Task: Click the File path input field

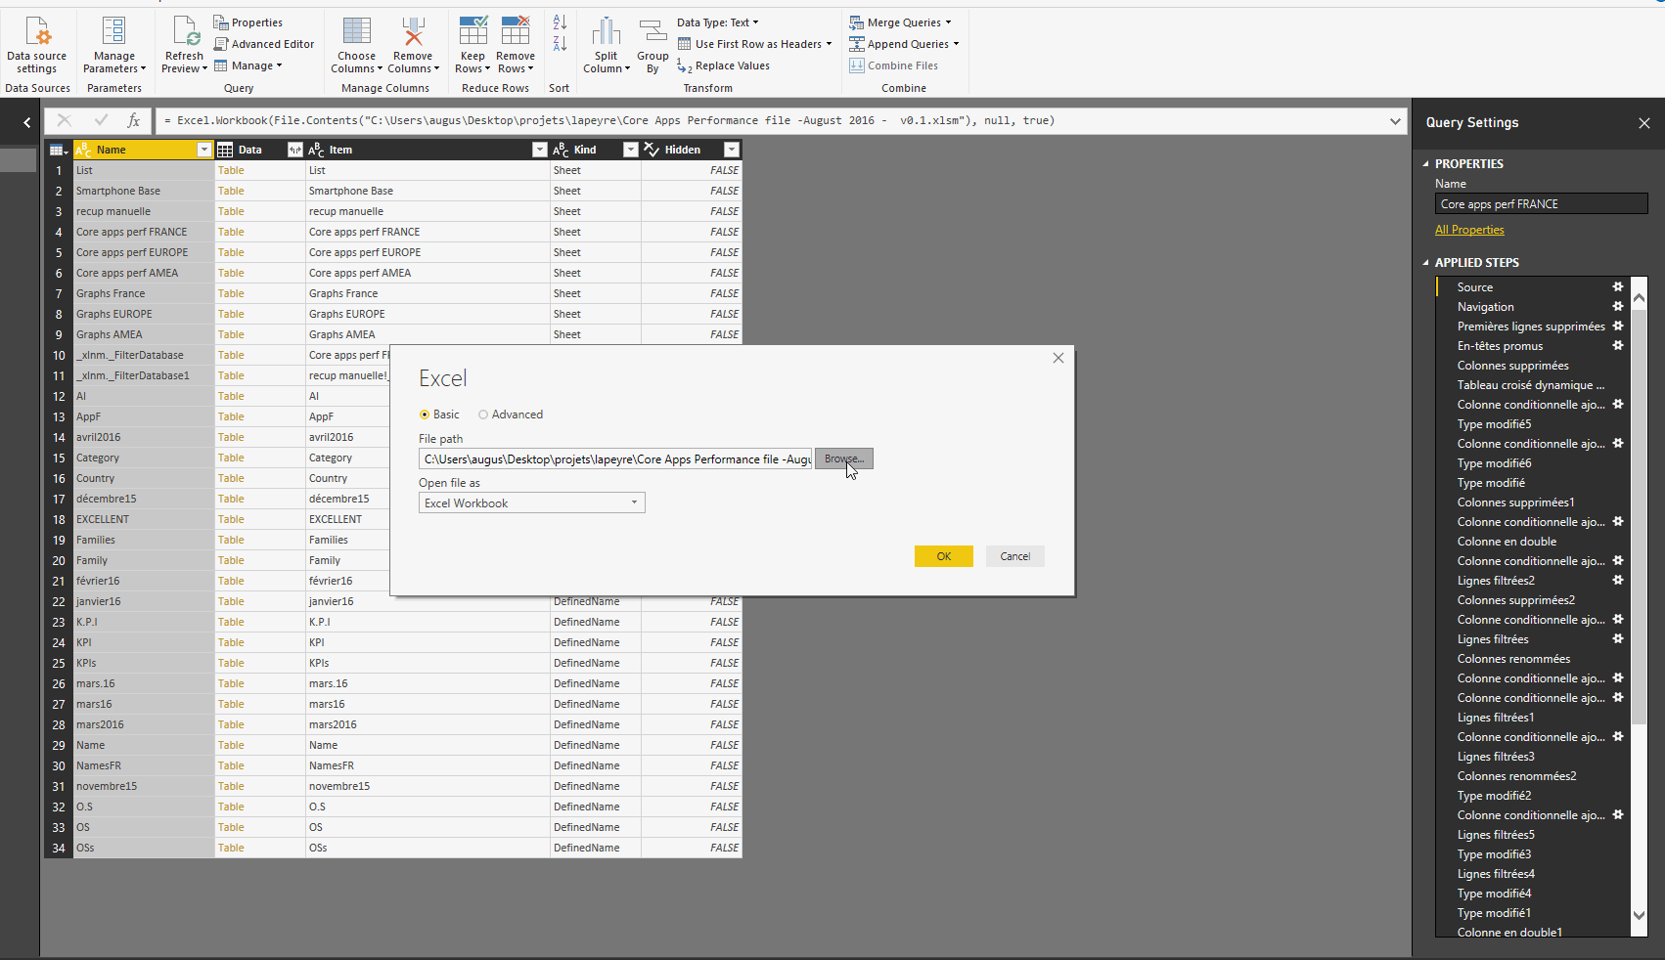Action: coord(615,458)
